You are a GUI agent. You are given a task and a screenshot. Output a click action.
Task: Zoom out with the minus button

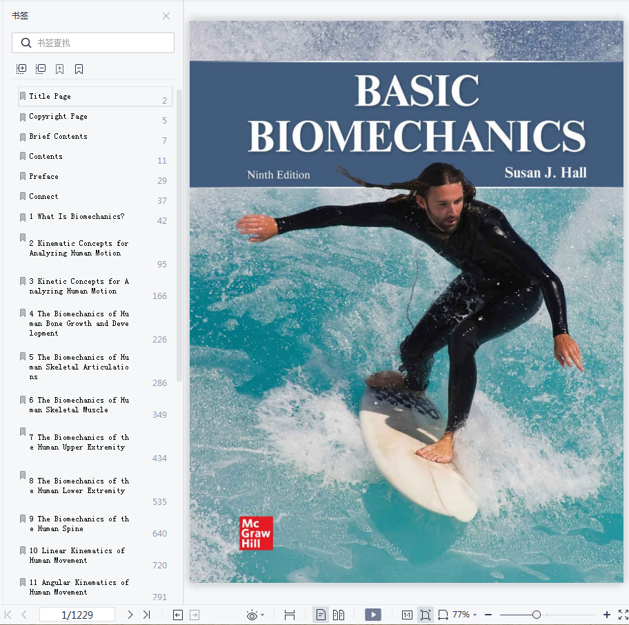[488, 615]
